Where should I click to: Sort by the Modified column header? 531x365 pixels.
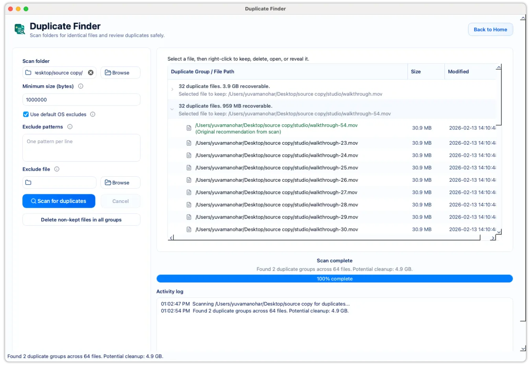(470, 72)
